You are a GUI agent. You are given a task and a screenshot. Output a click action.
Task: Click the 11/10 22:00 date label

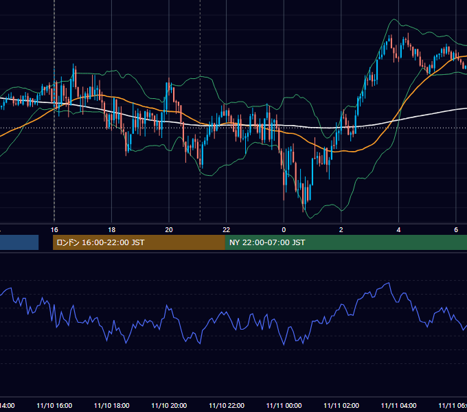[227, 406]
